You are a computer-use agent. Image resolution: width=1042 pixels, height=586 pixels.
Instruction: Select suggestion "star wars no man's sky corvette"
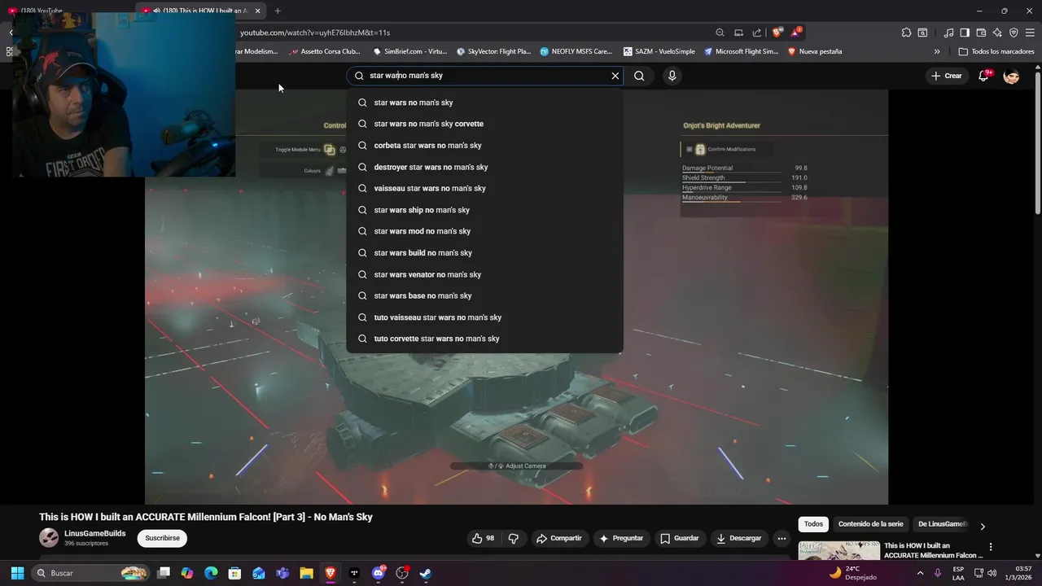(484, 124)
